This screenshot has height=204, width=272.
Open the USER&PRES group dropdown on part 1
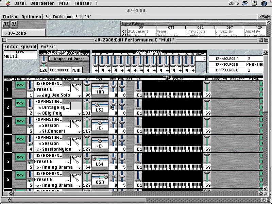pyautogui.click(x=48, y=83)
